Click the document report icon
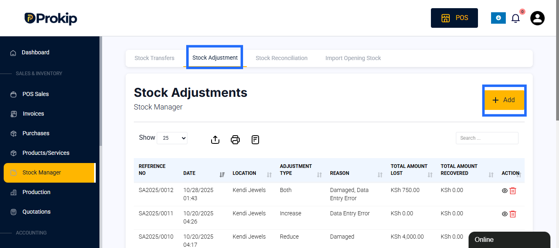 click(x=255, y=140)
